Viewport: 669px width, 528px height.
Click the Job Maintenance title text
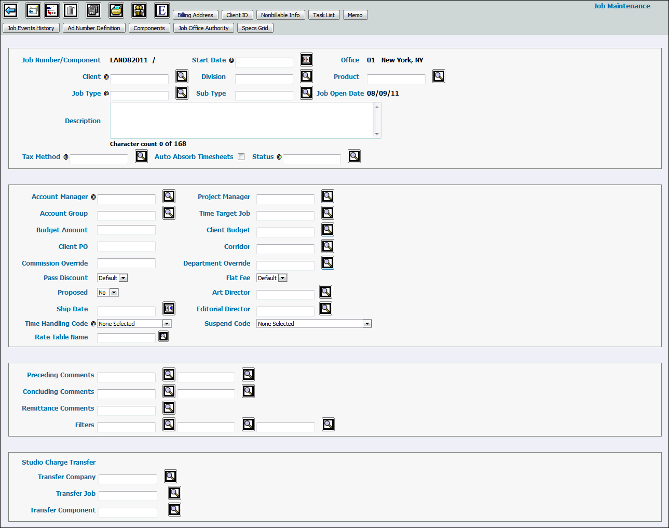(622, 6)
